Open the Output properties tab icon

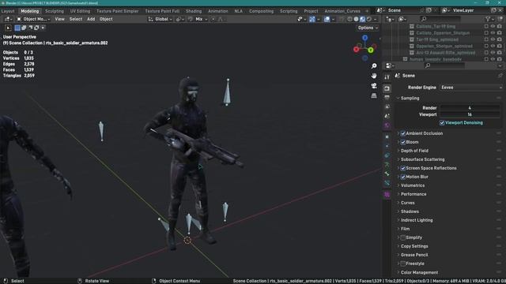click(387, 98)
